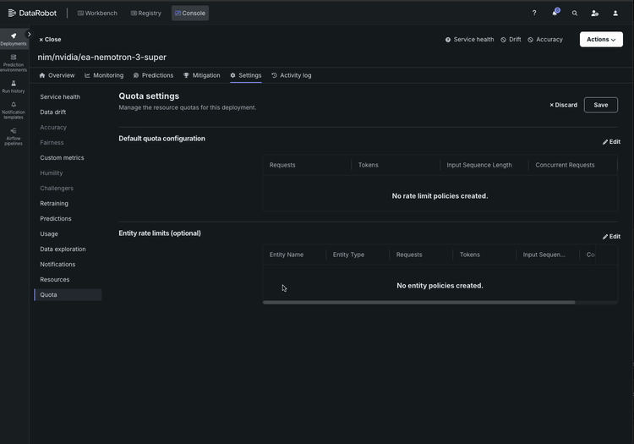
Task: Open Prediction environments in the sidebar
Action: click(x=14, y=63)
